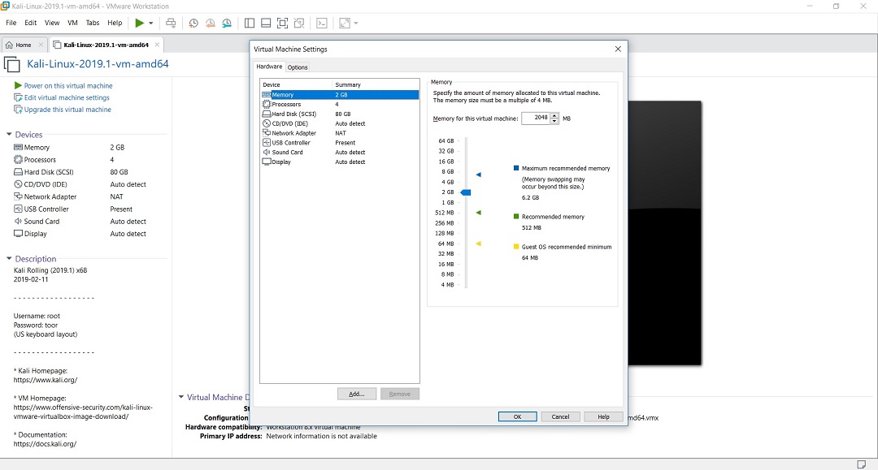Collapse the Virtual Machine Details section
Image resolution: width=878 pixels, height=470 pixels.
click(180, 397)
